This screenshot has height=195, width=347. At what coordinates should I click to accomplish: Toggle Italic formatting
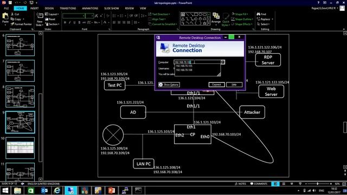[70, 23]
